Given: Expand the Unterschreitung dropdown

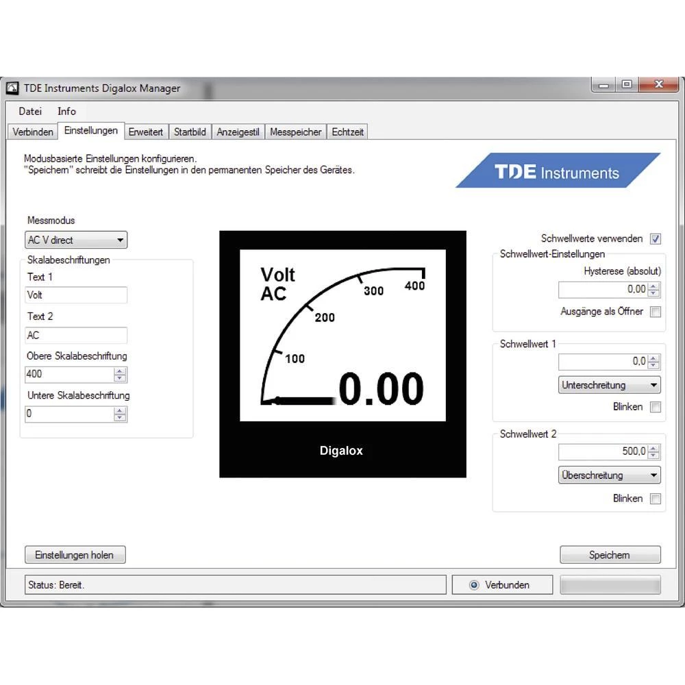Looking at the screenshot, I should [609, 385].
